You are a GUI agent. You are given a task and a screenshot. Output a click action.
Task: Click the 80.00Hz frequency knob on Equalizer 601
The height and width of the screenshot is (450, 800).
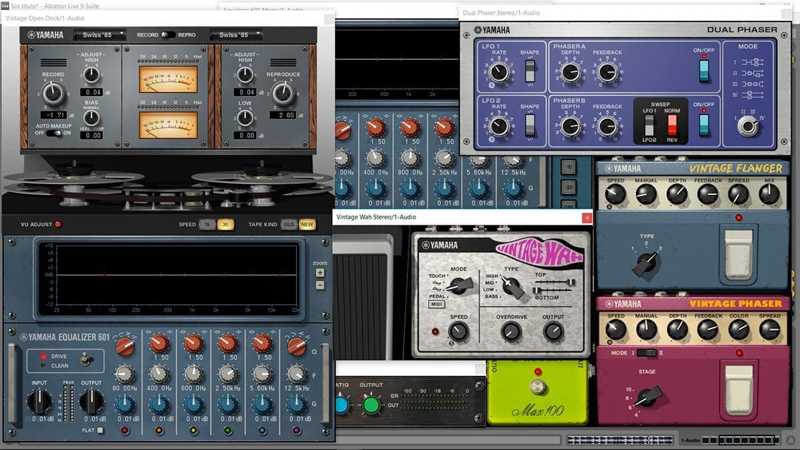tap(125, 375)
